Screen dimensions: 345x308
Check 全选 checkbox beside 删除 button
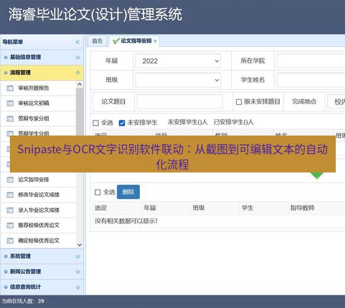[98, 192]
